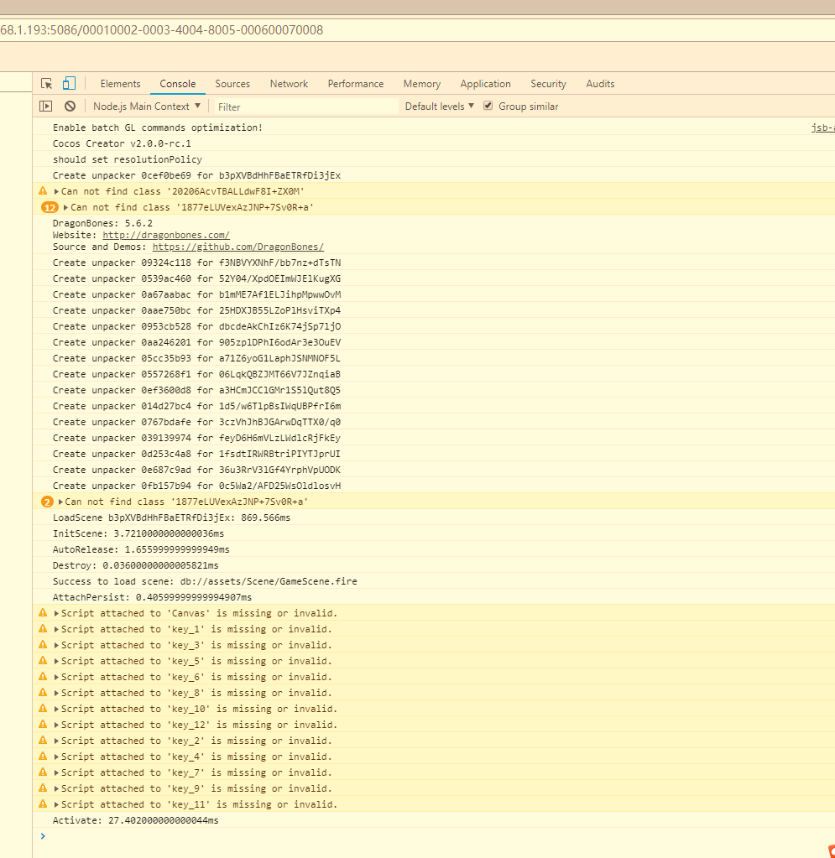The width and height of the screenshot is (835, 858).
Task: Expand the 'key_6' script missing warning
Action: 56,677
